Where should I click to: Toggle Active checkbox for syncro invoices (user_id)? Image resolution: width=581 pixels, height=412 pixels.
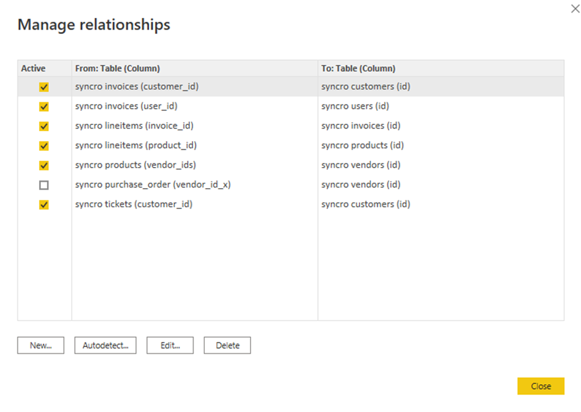(44, 106)
